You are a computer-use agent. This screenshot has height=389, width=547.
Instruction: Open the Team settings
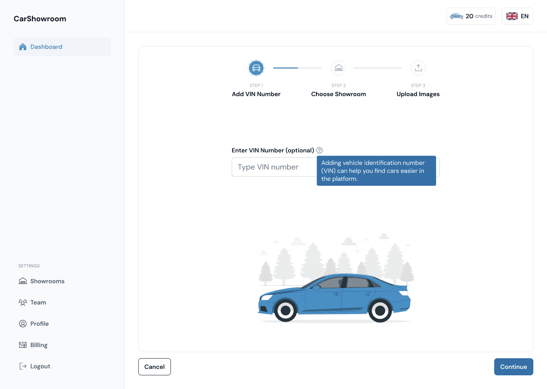click(x=33, y=302)
